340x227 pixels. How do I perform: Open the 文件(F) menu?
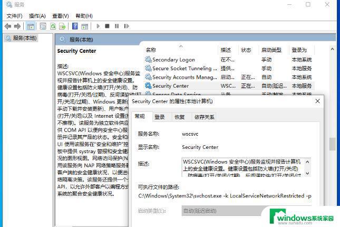pyautogui.click(x=14, y=16)
